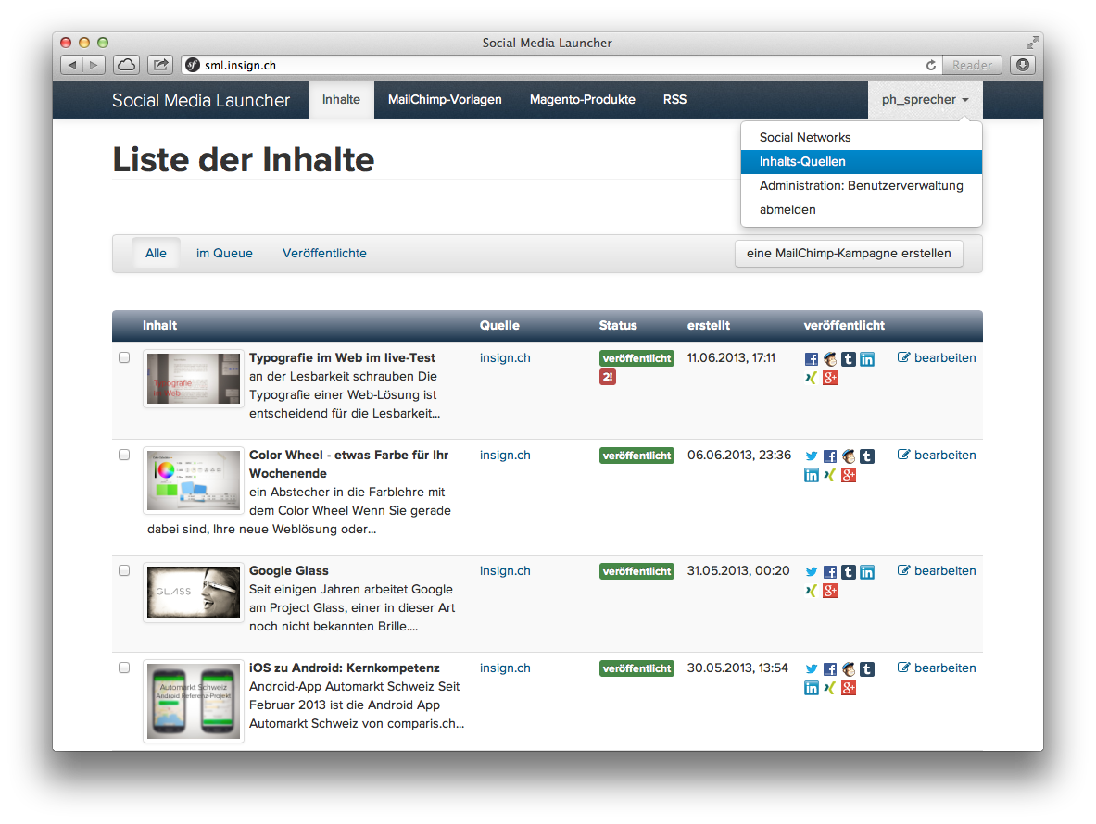
Task: Open the Google Glass thumbnail image
Action: [194, 593]
